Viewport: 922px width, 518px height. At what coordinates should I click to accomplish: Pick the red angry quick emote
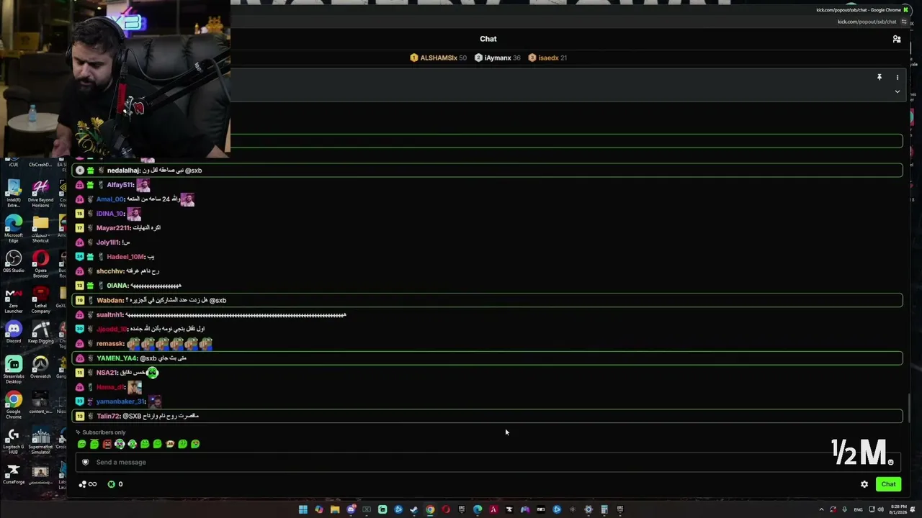click(107, 444)
